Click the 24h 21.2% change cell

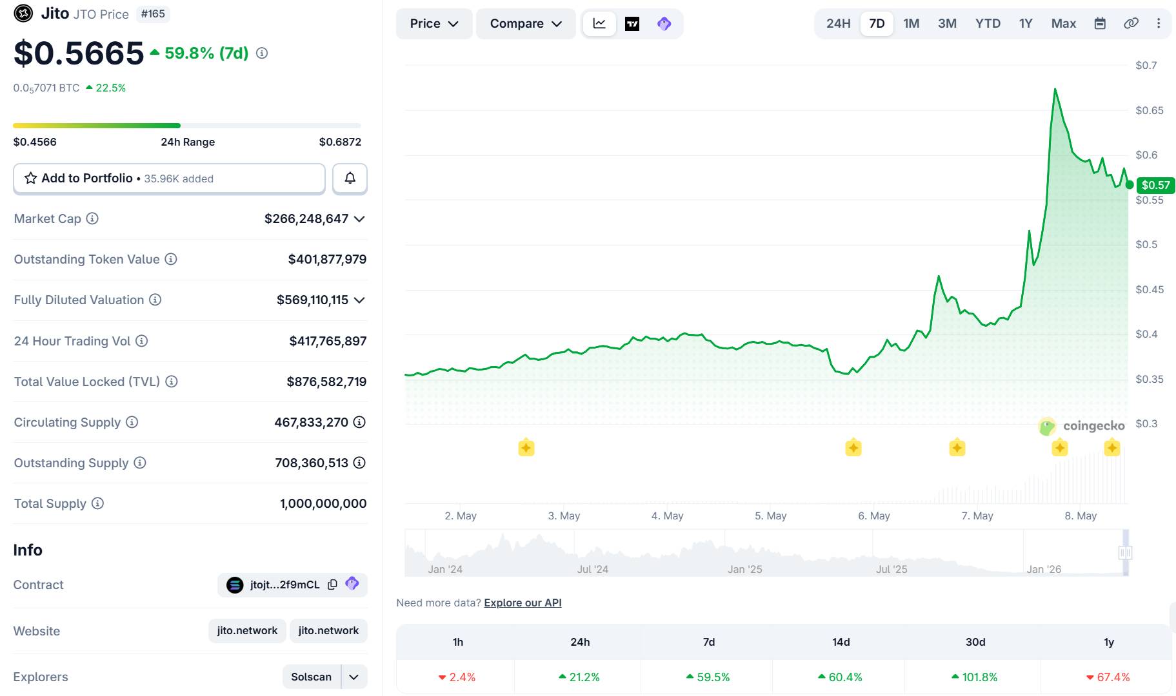[579, 677]
